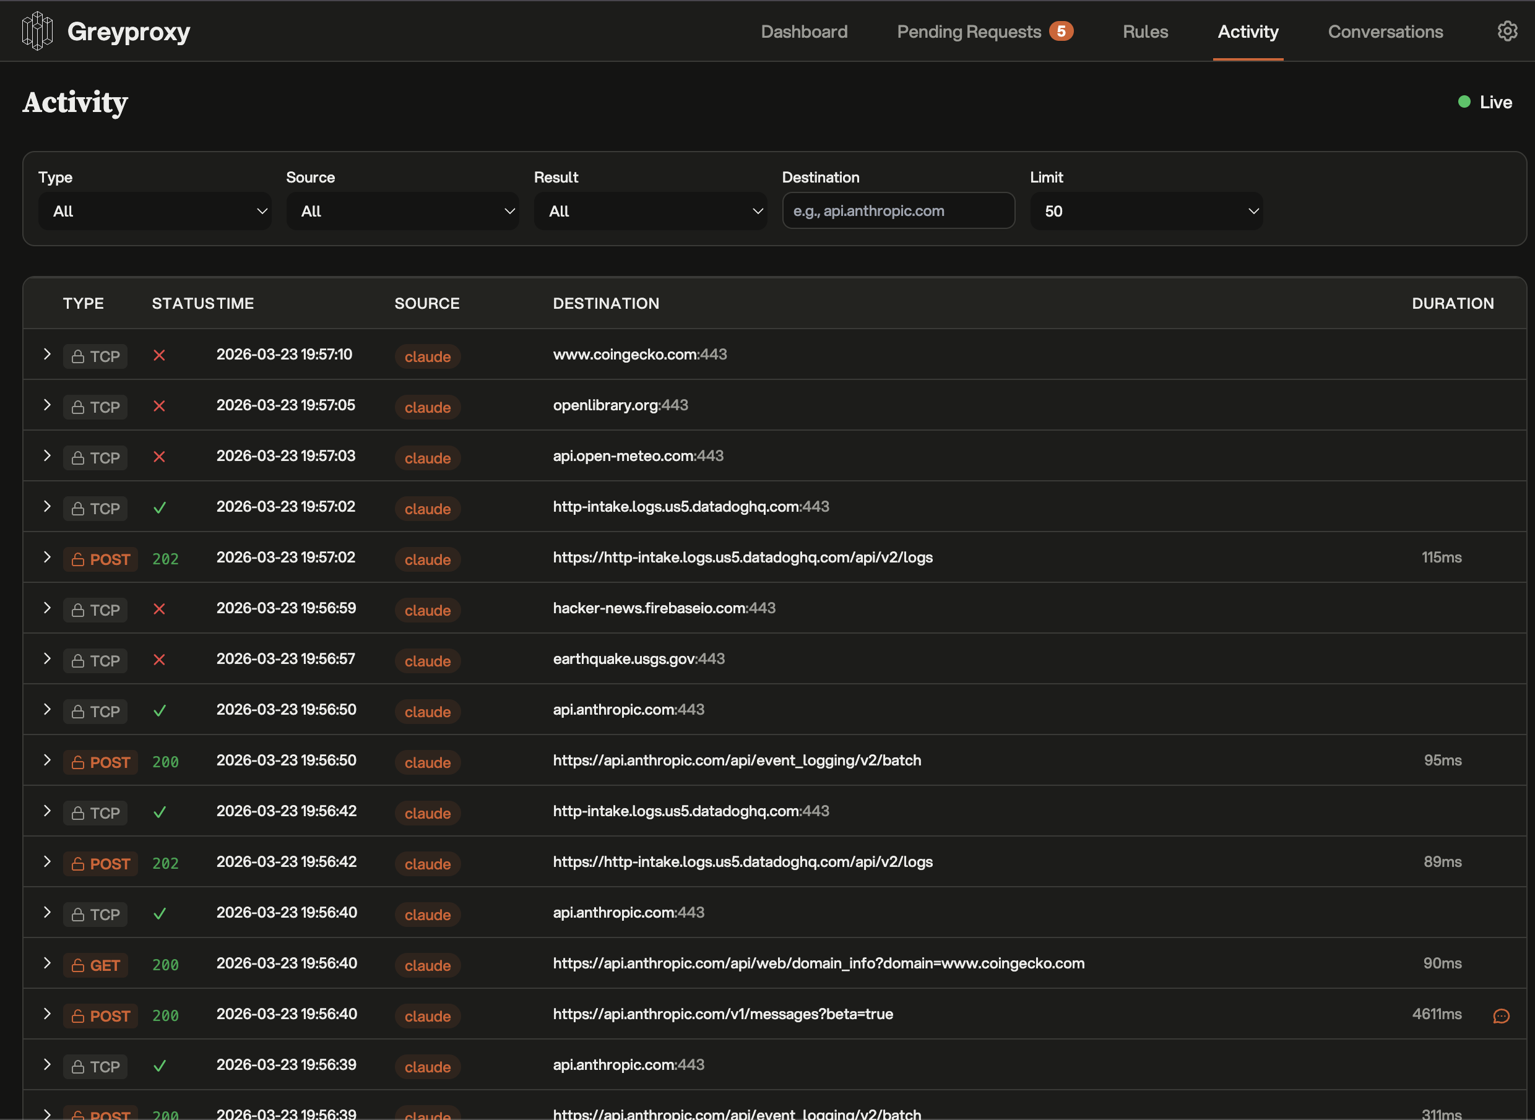Click the green Live indicator dot
The image size is (1535, 1120).
(1464, 101)
